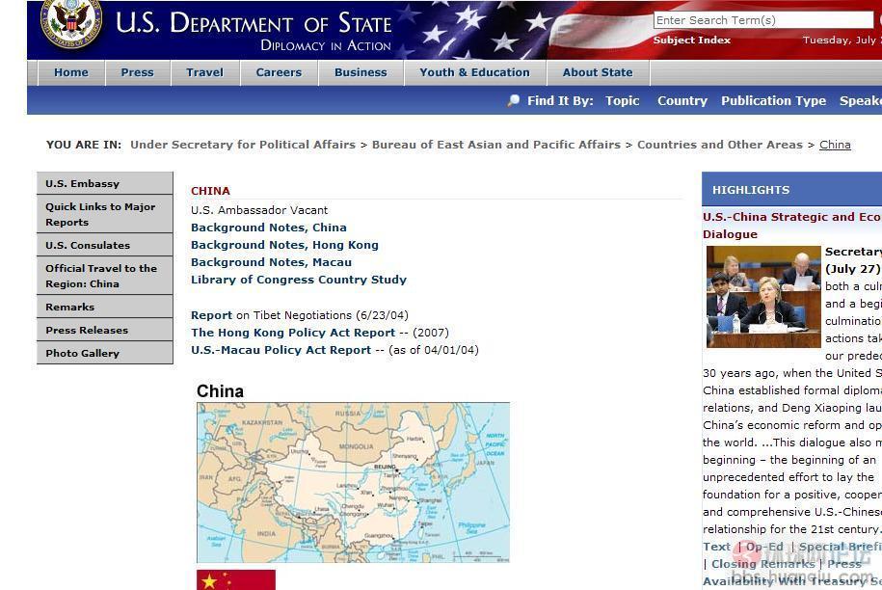Open U.S.-Macau Policy Act Report link

[x=281, y=350]
